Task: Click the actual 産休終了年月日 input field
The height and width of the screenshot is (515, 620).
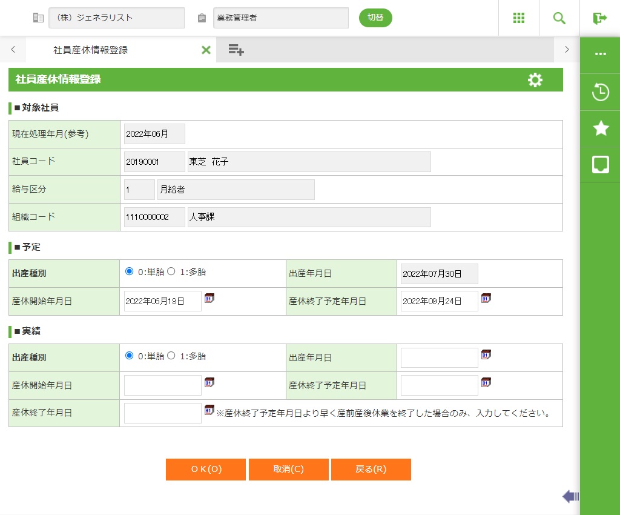Action: click(x=162, y=413)
